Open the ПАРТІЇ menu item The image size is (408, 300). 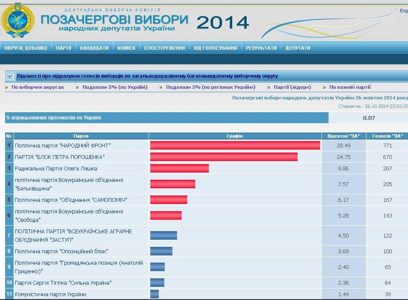(x=64, y=48)
